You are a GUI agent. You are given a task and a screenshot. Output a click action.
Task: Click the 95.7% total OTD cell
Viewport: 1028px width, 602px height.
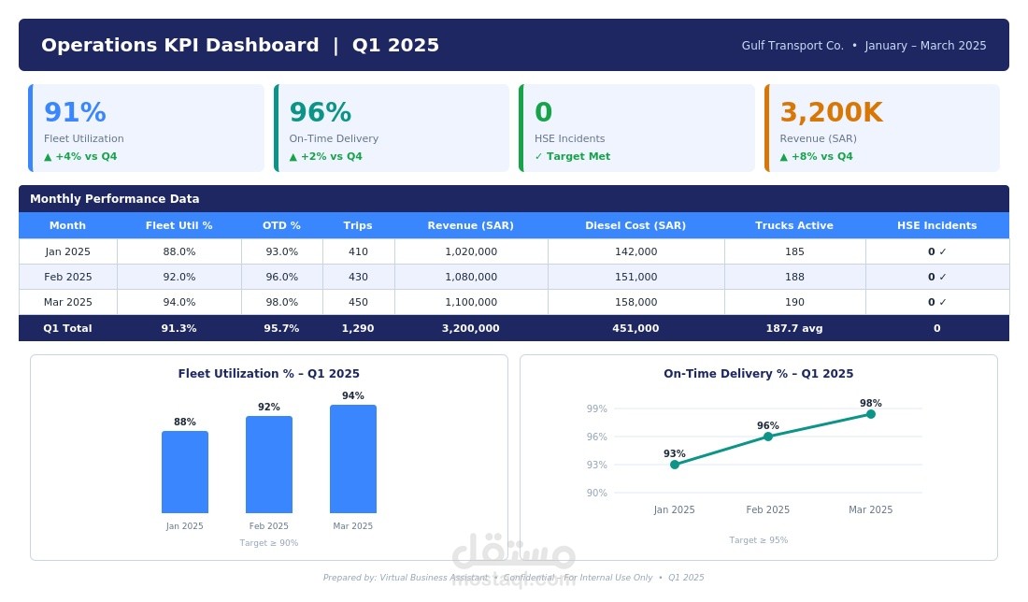[281, 328]
